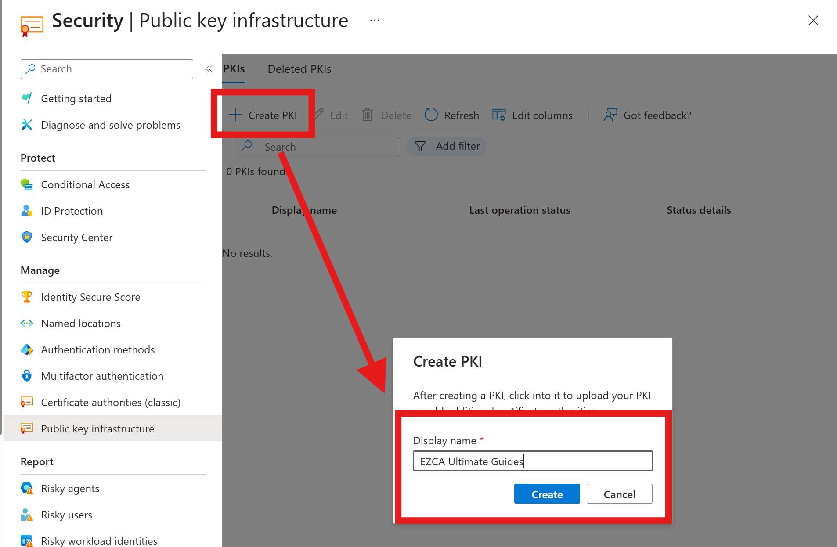Viewport: 837px width, 547px height.
Task: Switch to the Deleted PKIs tab
Action: [299, 69]
